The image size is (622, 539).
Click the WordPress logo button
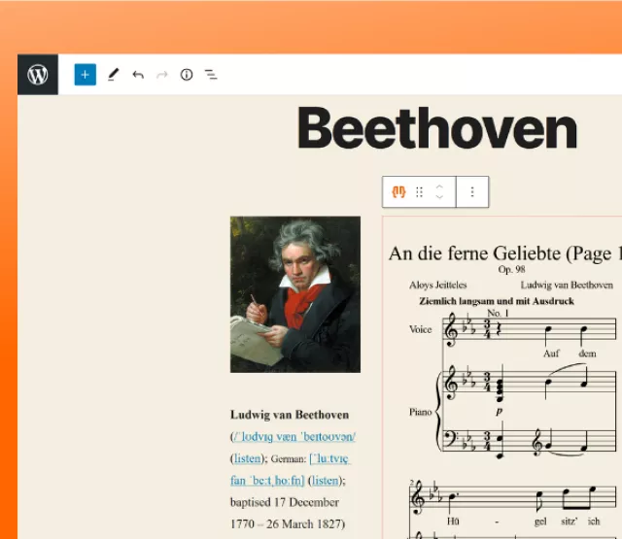point(38,75)
